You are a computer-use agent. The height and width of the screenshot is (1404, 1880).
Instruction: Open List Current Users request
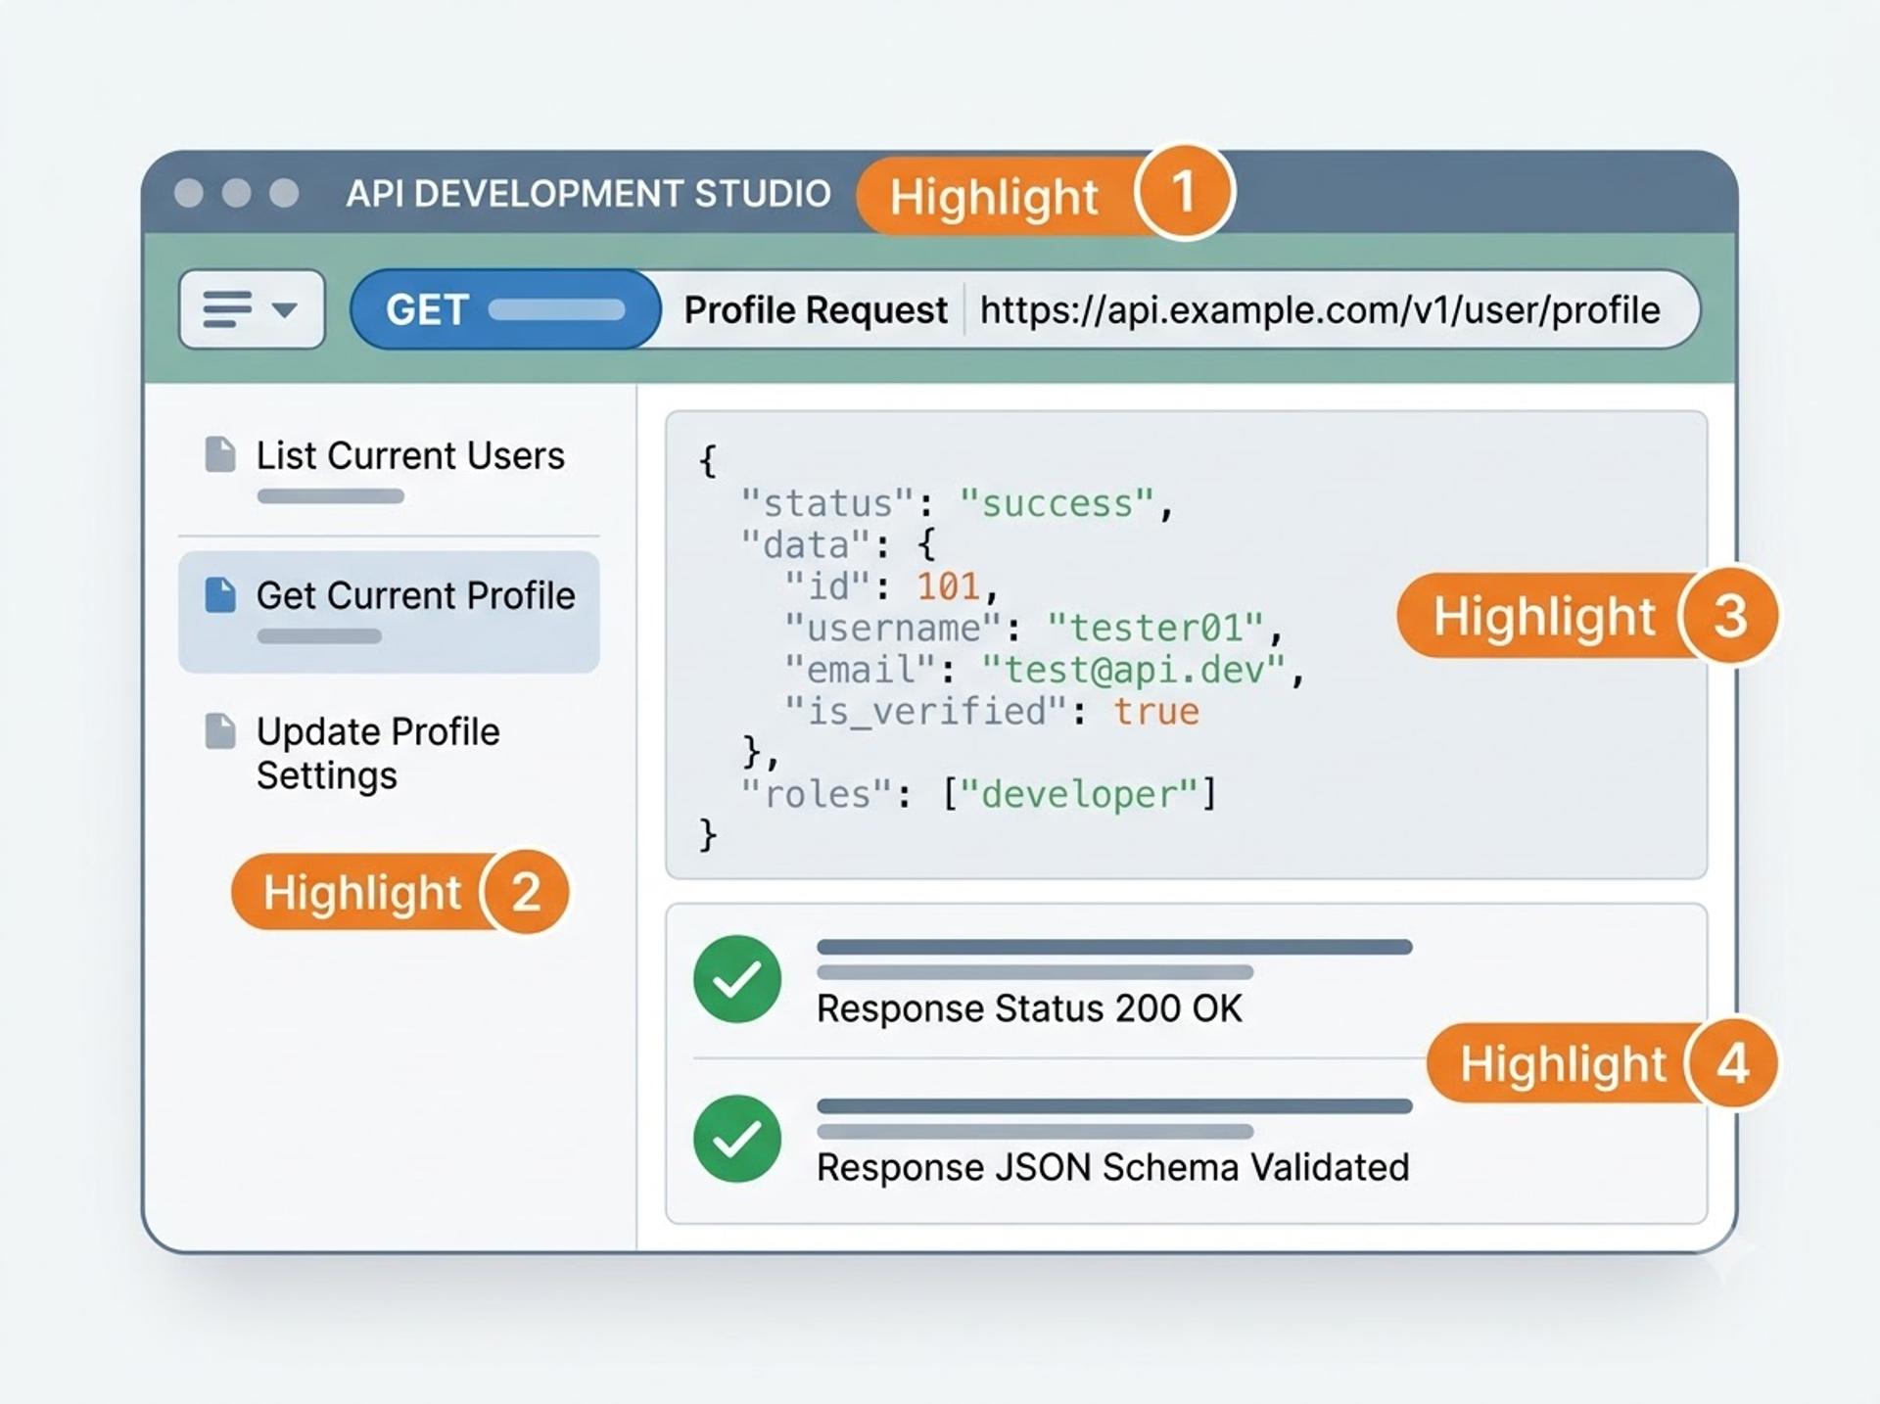tap(389, 469)
